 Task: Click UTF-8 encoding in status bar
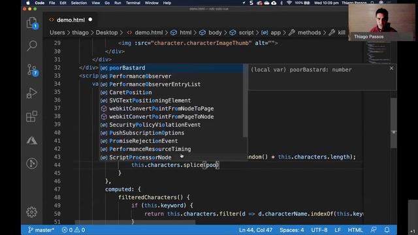[x=319, y=230]
